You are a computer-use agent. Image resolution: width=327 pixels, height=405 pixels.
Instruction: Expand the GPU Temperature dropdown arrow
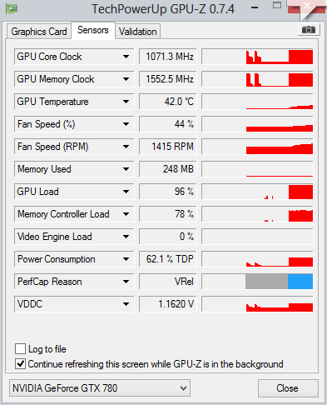tap(126, 102)
